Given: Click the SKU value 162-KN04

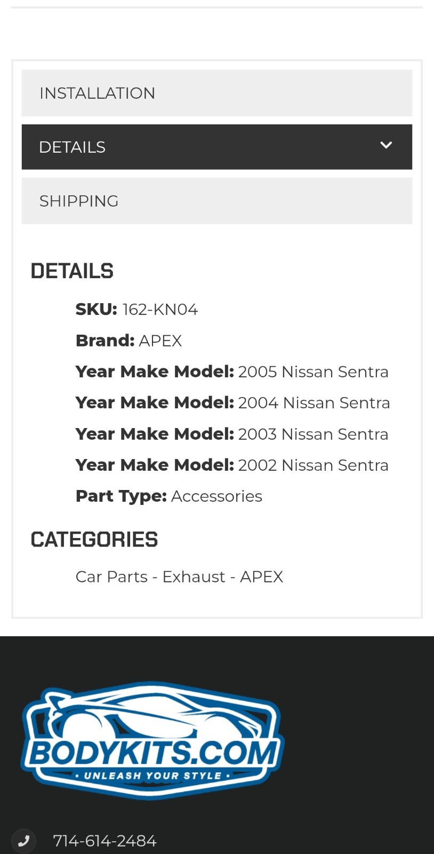Looking at the screenshot, I should (x=160, y=310).
